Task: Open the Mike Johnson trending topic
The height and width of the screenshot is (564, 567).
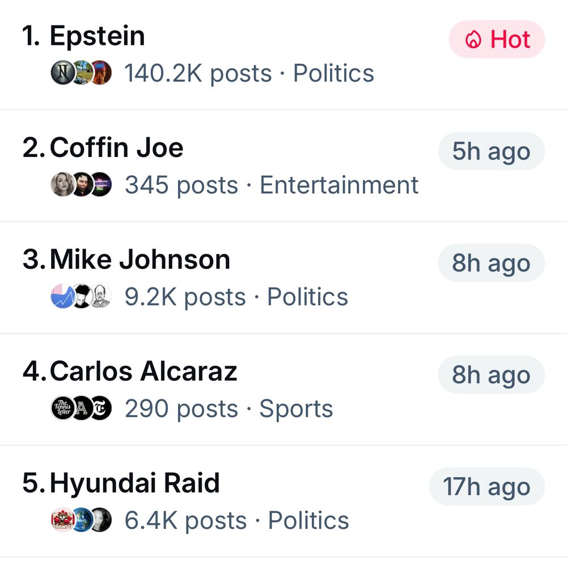Action: tap(140, 260)
